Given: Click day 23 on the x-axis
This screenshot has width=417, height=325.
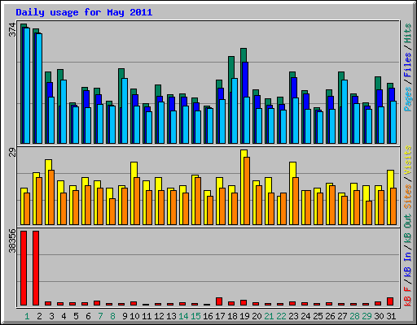Looking at the screenshot, I should (x=293, y=316).
